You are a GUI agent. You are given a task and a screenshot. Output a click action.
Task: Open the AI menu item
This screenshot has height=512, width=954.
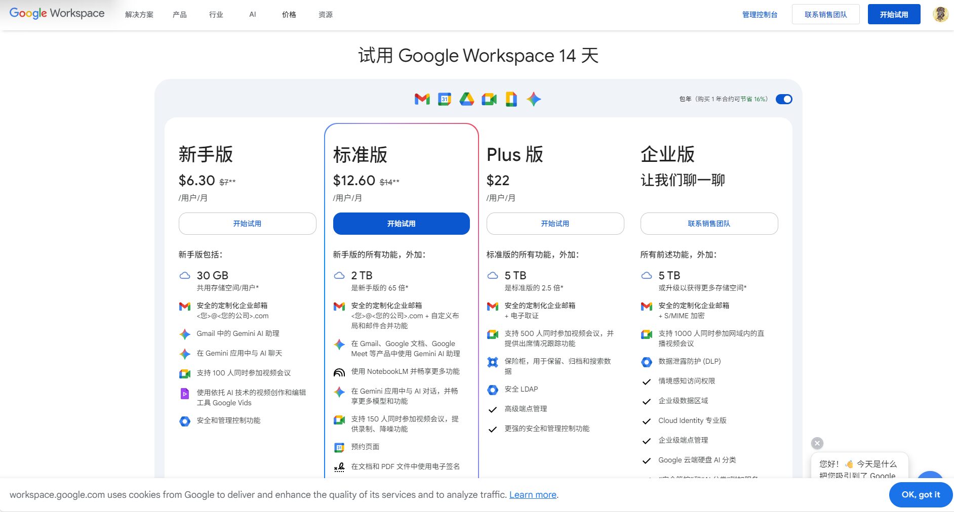pos(253,15)
